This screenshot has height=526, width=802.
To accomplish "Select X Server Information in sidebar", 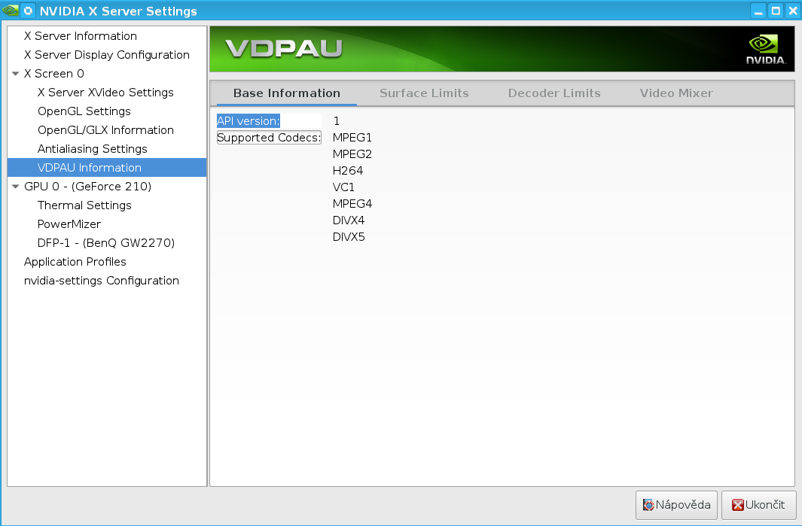I will coord(81,36).
